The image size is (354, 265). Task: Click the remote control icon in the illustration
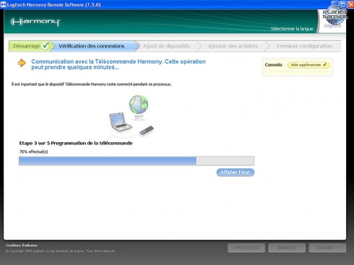[x=147, y=130]
